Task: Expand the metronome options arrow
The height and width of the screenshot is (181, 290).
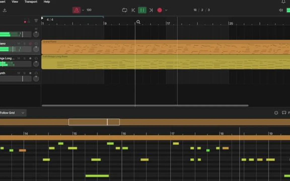Action: click(83, 10)
